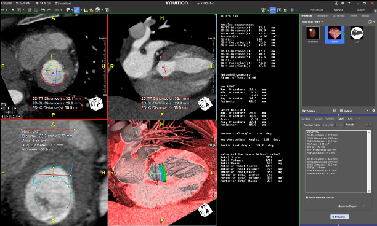Expand the Structural Heart workflow dropdown
377x226 pixels.
click(322, 22)
